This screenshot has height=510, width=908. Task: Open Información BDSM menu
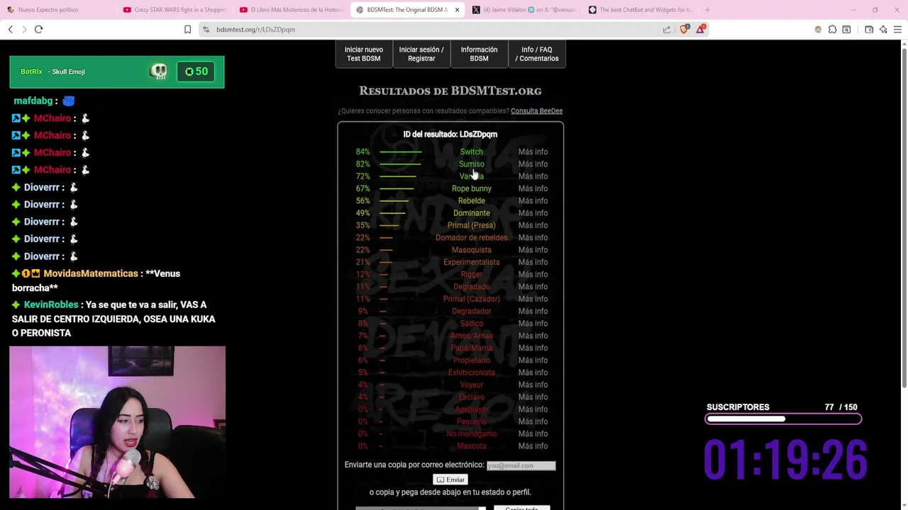point(479,54)
